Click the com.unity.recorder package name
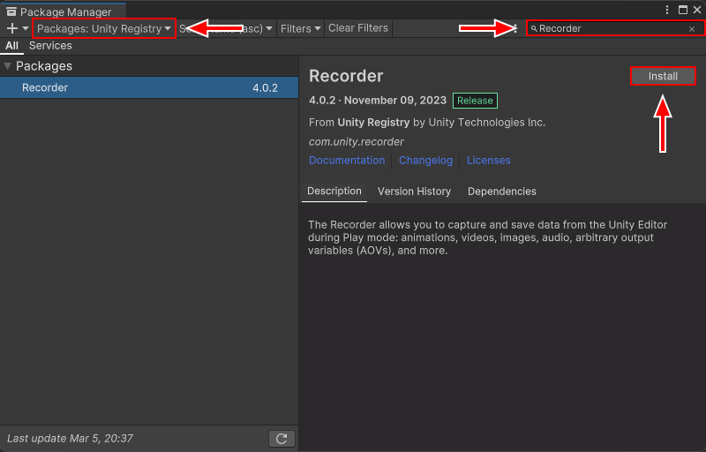Viewport: 706px width, 452px height. point(357,142)
